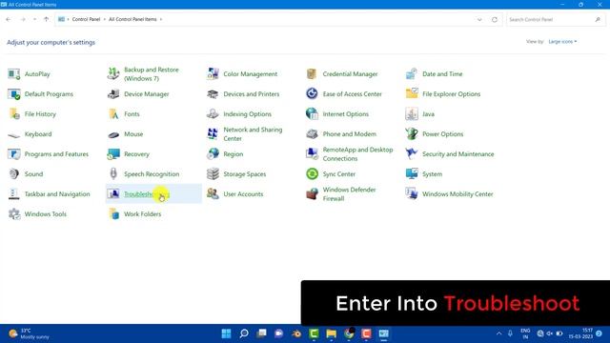
Task: Open the Windows Start menu
Action: tap(226, 333)
